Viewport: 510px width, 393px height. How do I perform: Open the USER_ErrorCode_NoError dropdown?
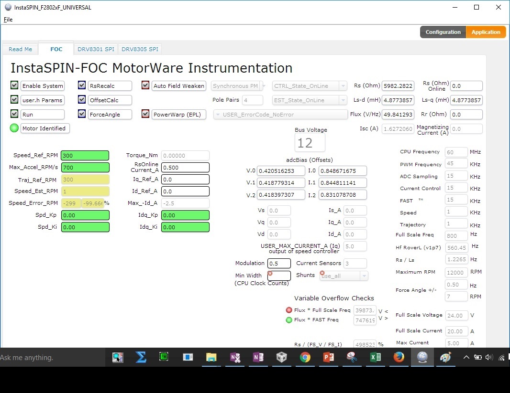point(280,115)
